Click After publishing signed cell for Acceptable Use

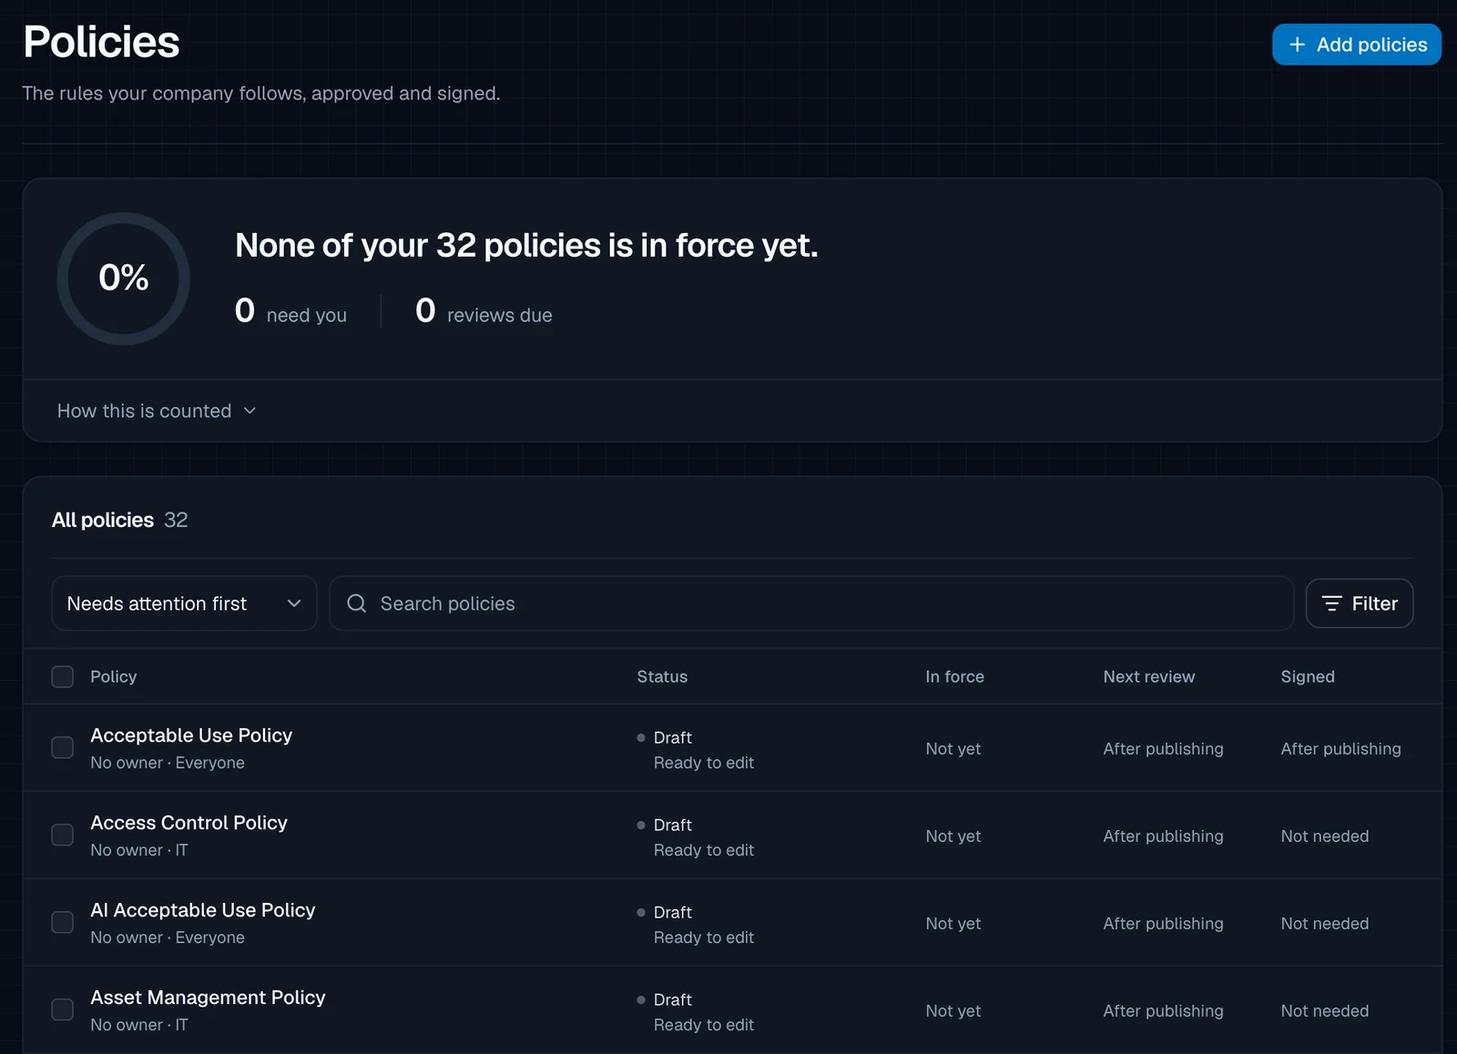1340,748
